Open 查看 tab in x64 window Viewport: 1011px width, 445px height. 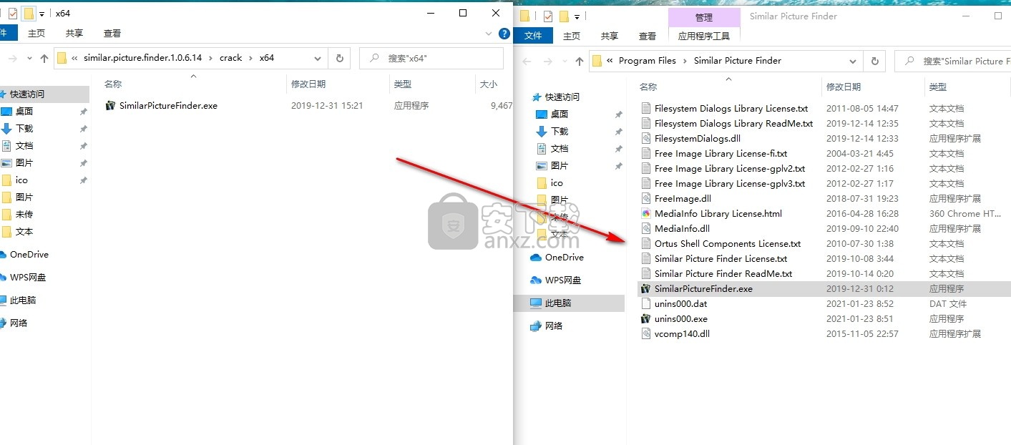(x=112, y=33)
